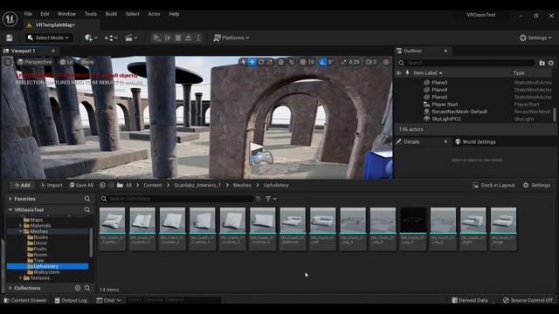Click the Meshes breadcrumb path segment

click(x=242, y=185)
